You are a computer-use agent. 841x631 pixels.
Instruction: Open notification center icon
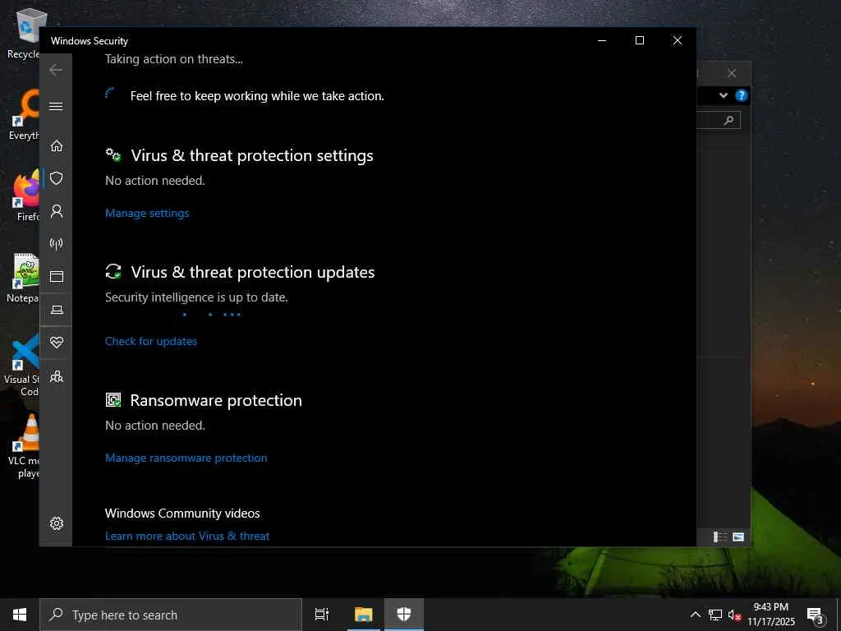816,615
